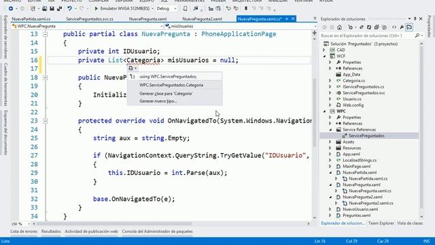Click the search magnifier icon in Solution Explorer

click(x=417, y=35)
